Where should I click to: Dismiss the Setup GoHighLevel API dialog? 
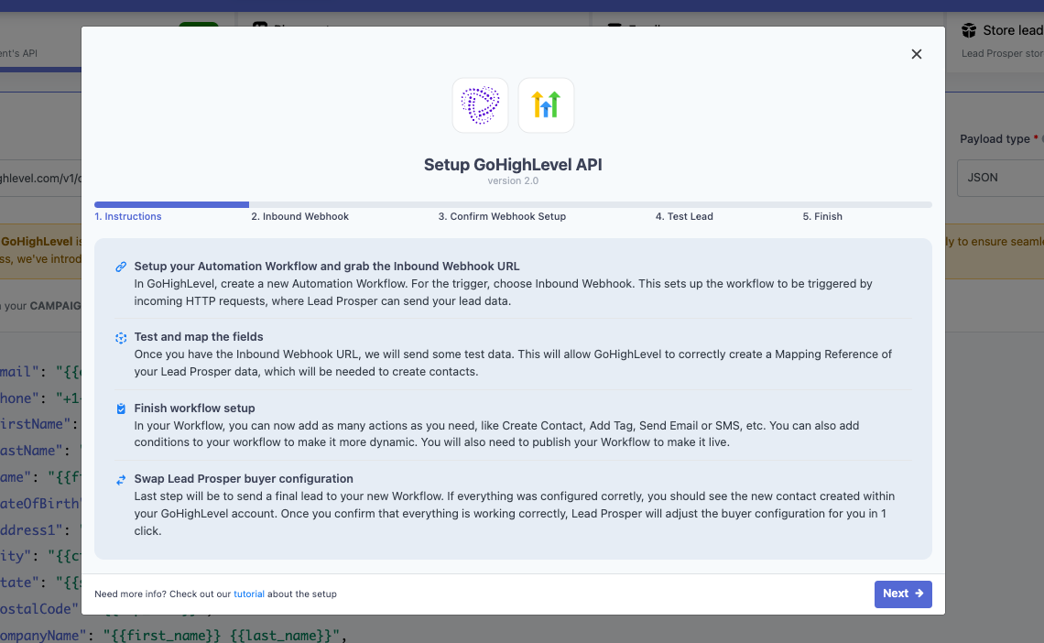pos(916,54)
